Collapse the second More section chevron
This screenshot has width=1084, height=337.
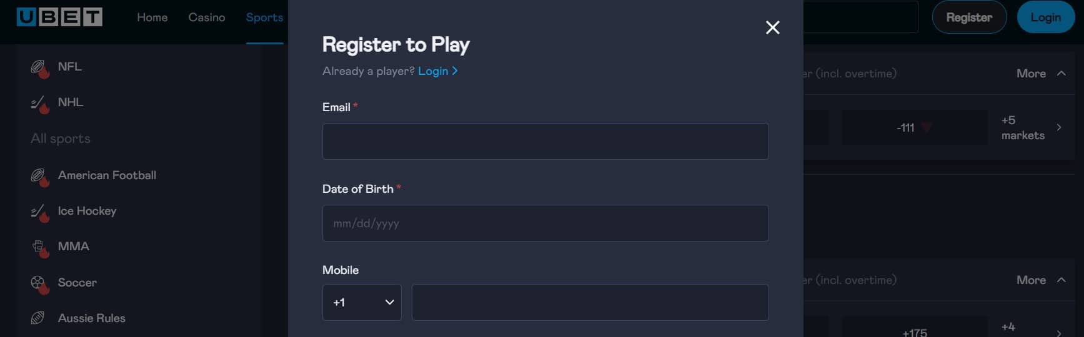pyautogui.click(x=1061, y=280)
